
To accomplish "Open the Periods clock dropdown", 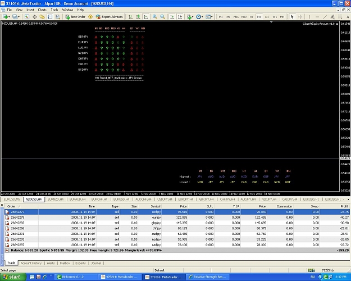I will 199,17.
